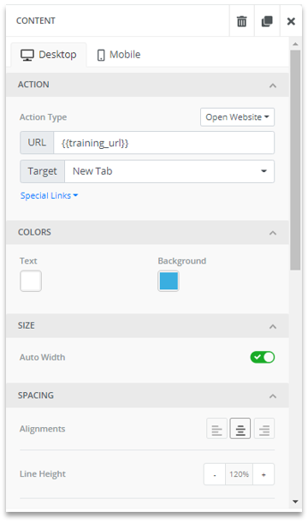Pick the blue Background color swatch
The image size is (308, 523).
169,281
